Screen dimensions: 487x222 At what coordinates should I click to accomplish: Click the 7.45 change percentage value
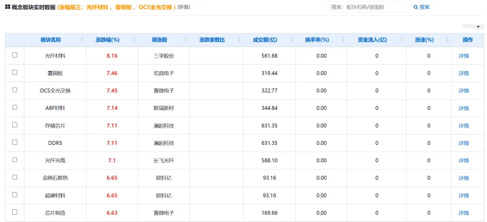(x=112, y=91)
